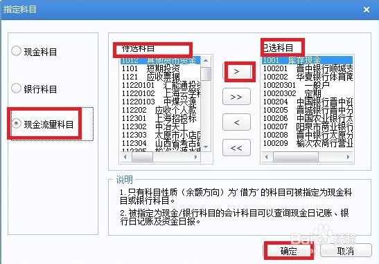The image size is (379, 264).
Task: Click the < move-one-left button
Action: click(237, 122)
